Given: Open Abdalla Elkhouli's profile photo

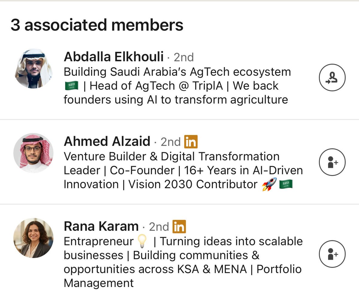Looking at the screenshot, I should [x=34, y=69].
